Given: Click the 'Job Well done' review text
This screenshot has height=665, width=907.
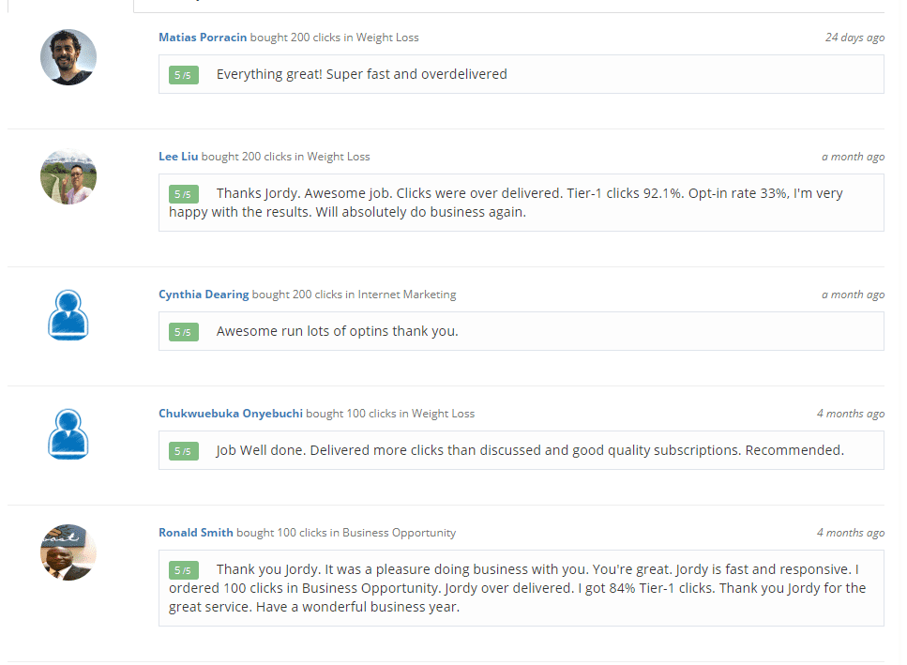Looking at the screenshot, I should pyautogui.click(x=530, y=450).
